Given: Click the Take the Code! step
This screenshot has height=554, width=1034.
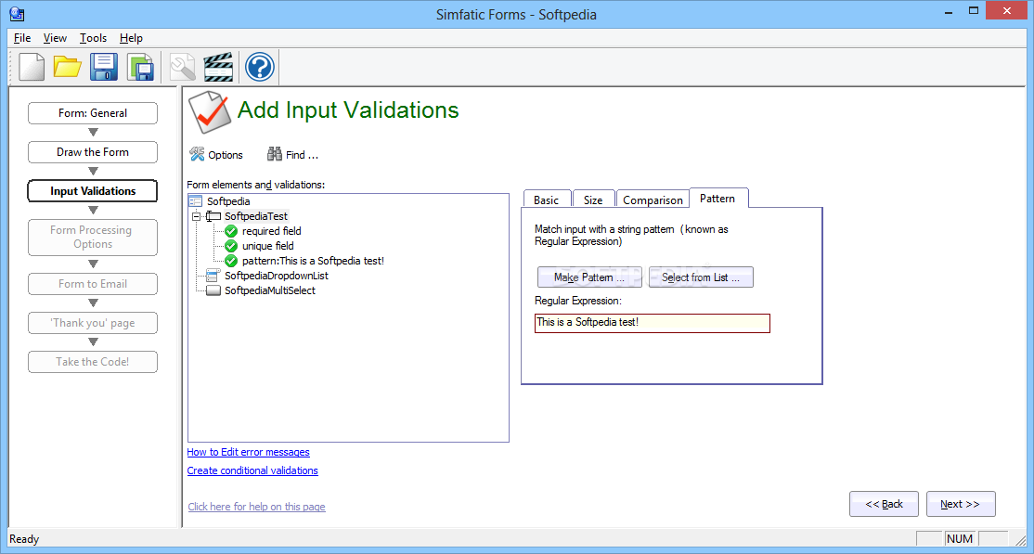Looking at the screenshot, I should pos(93,362).
